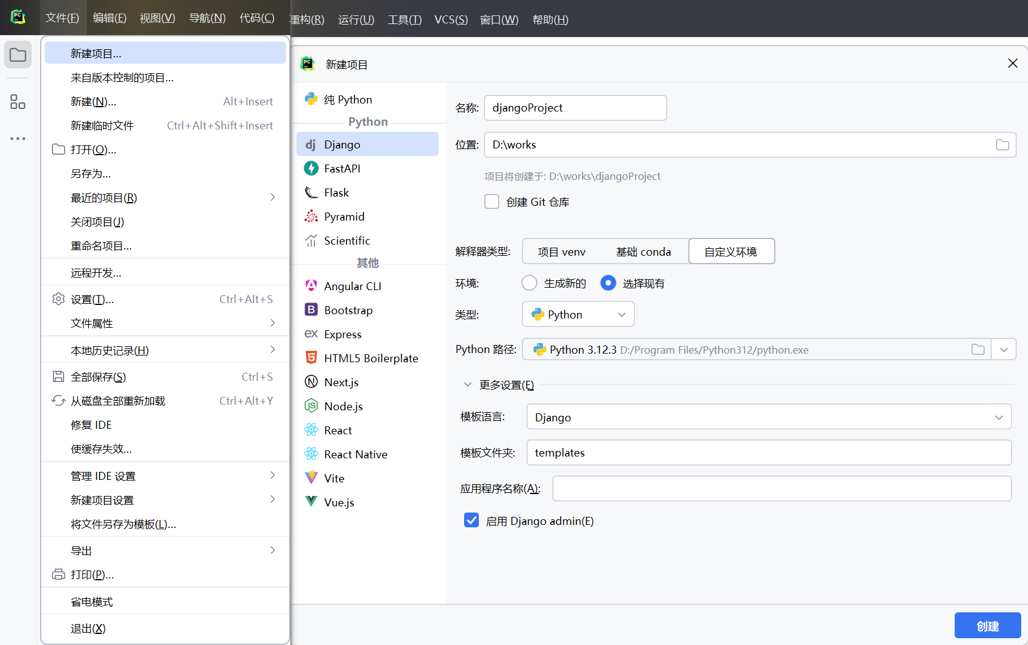The height and width of the screenshot is (645, 1028).
Task: Switch interpreter type to 自定义环境
Action: 732,251
